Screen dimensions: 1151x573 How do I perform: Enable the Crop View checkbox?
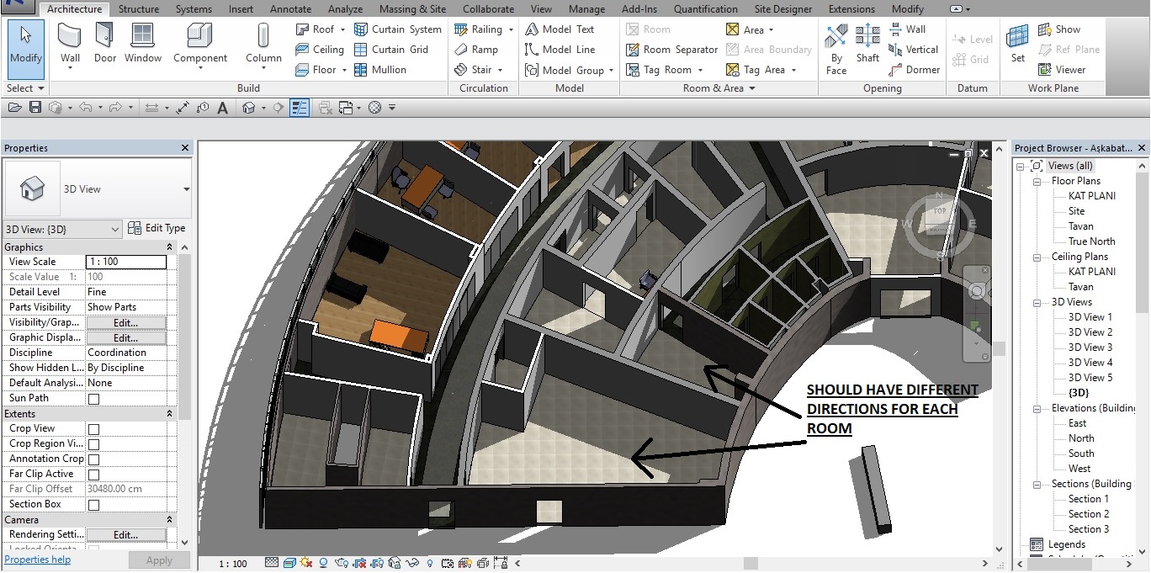point(93,429)
